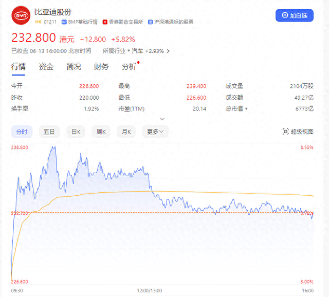Screen dimensions: 329x297
Task: Click the 沪深港通标的股票 blue icon
Action: 150,22
